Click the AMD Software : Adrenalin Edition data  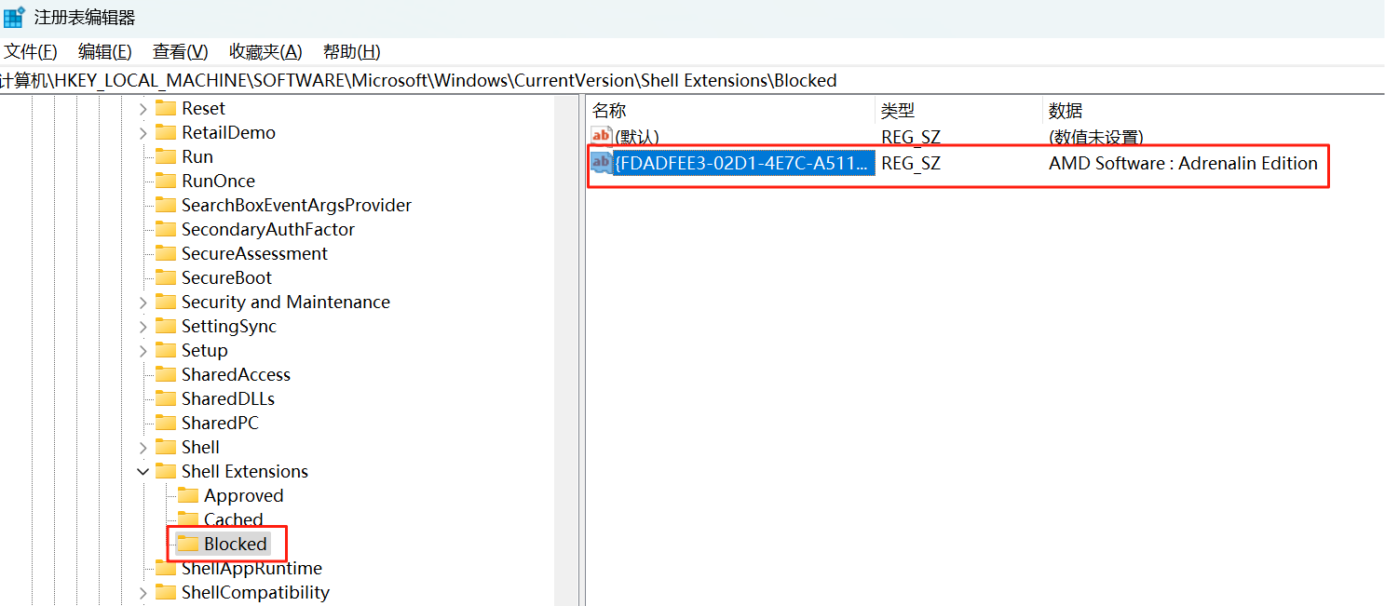click(x=1183, y=163)
